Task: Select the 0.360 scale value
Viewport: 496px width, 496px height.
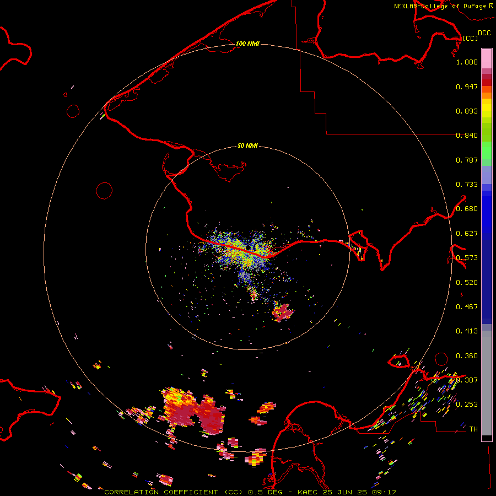Action: click(x=467, y=356)
